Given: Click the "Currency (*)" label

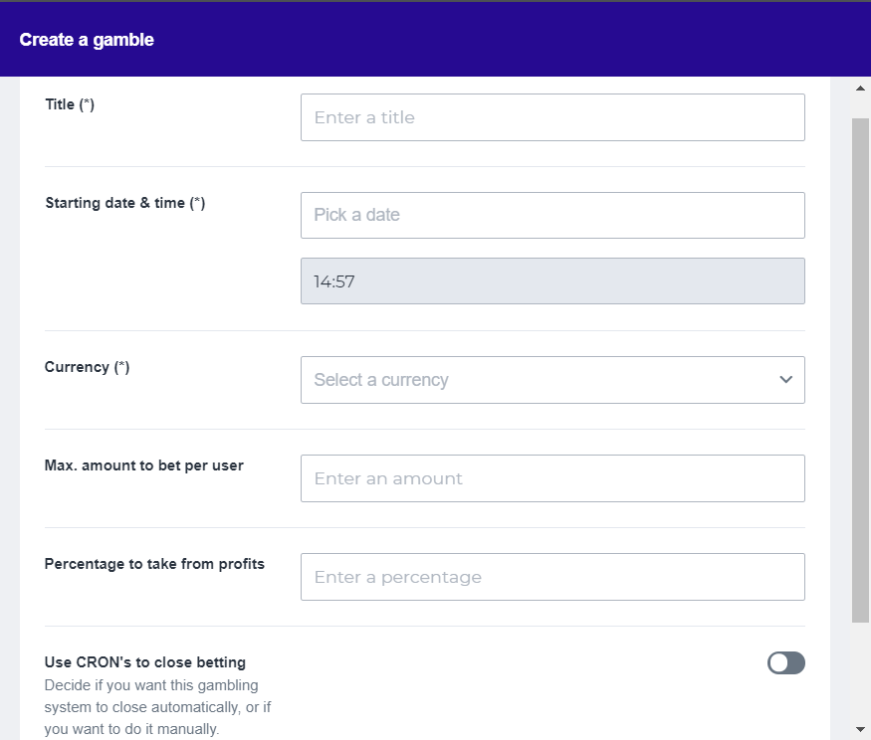Looking at the screenshot, I should point(87,367).
